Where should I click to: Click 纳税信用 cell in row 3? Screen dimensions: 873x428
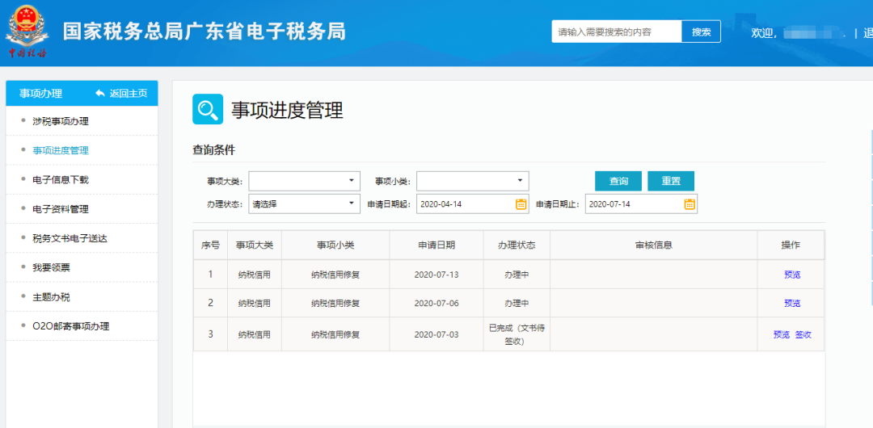tap(255, 334)
